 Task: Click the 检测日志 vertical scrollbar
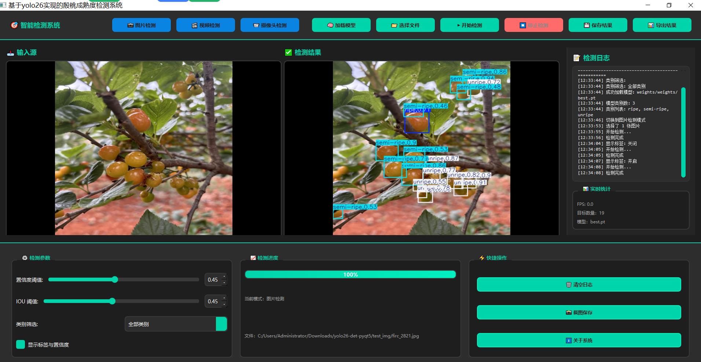(x=683, y=132)
